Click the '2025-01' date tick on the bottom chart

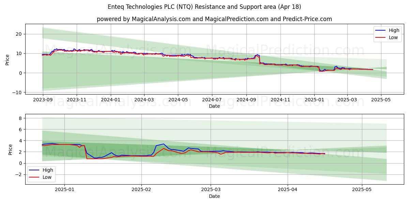click(x=64, y=190)
